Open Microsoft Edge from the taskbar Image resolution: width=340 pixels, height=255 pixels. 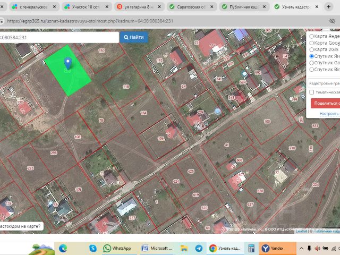click(63, 248)
